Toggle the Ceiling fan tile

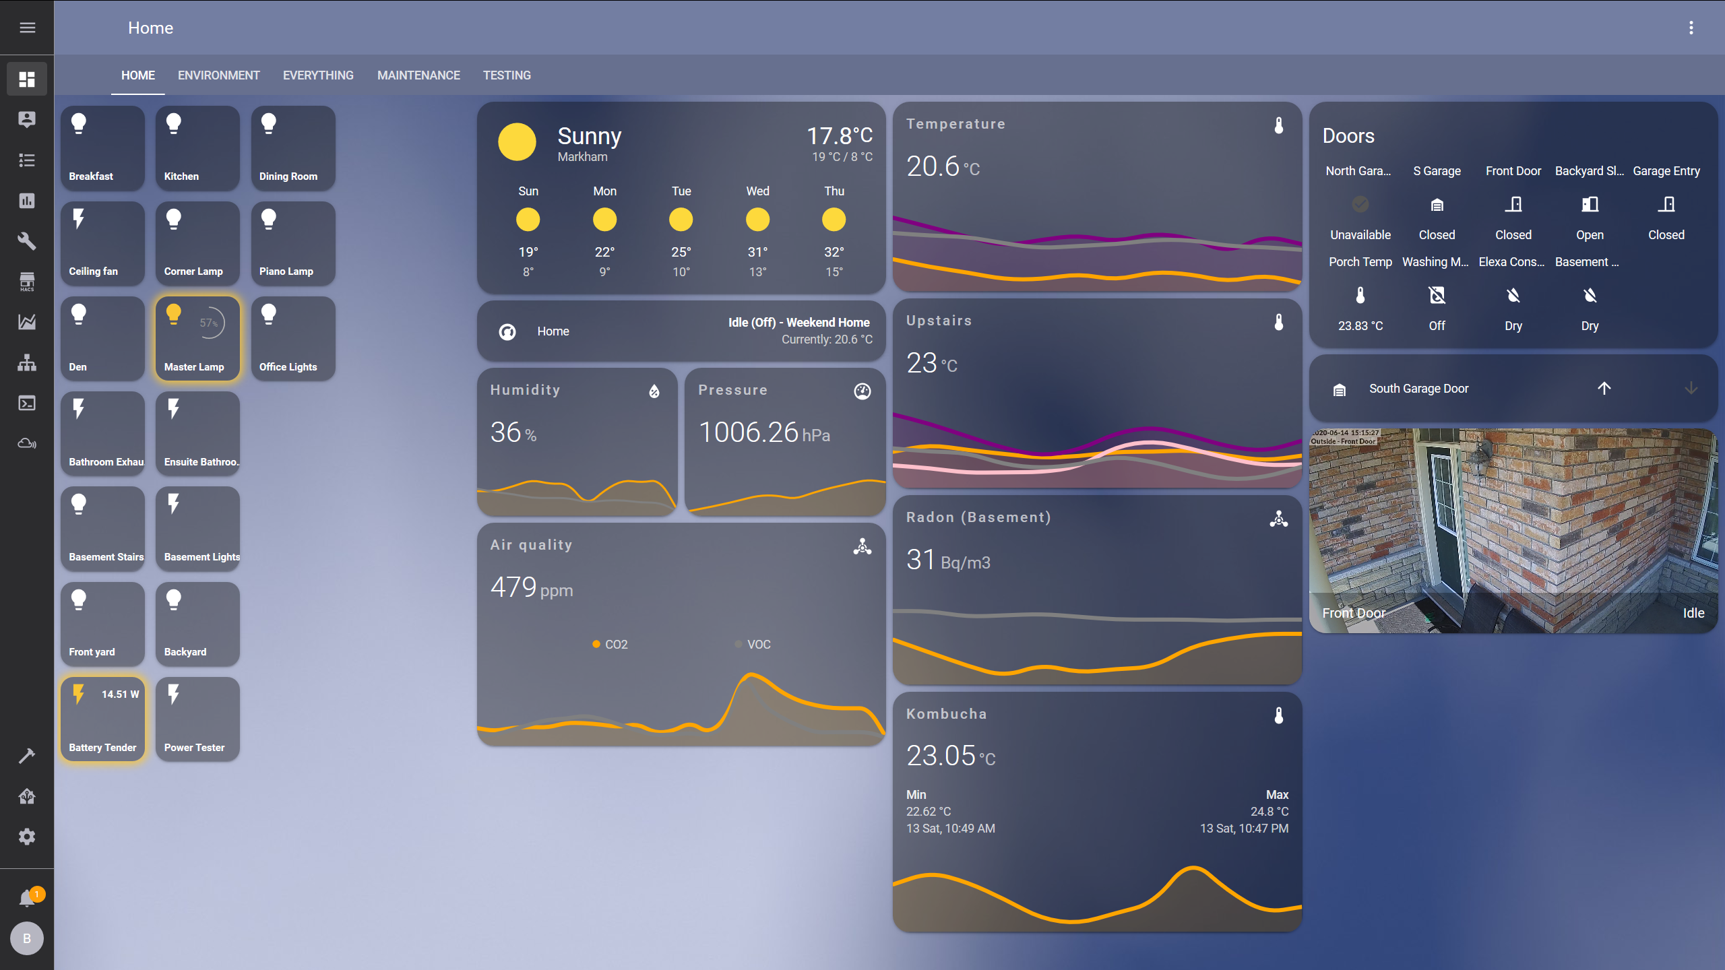102,243
